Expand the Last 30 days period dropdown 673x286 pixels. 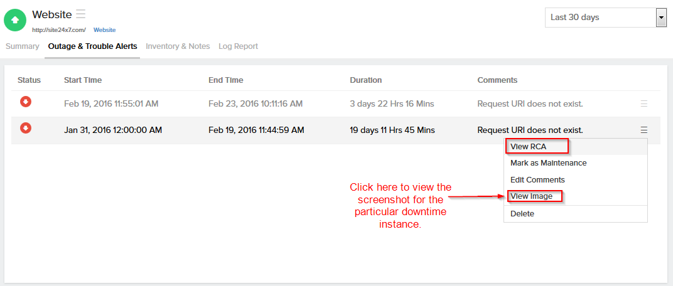(600, 18)
